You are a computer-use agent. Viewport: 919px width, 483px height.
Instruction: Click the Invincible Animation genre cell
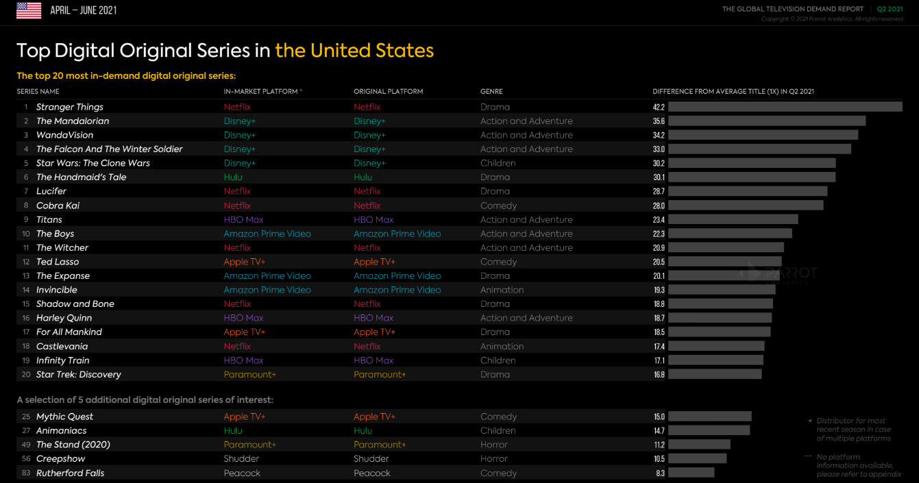(x=502, y=290)
